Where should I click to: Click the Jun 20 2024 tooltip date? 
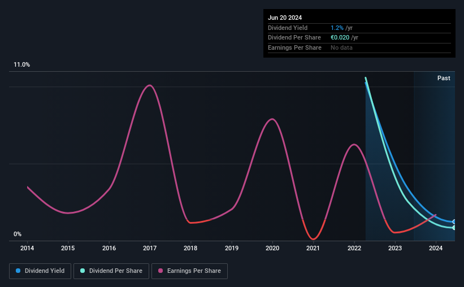click(285, 18)
